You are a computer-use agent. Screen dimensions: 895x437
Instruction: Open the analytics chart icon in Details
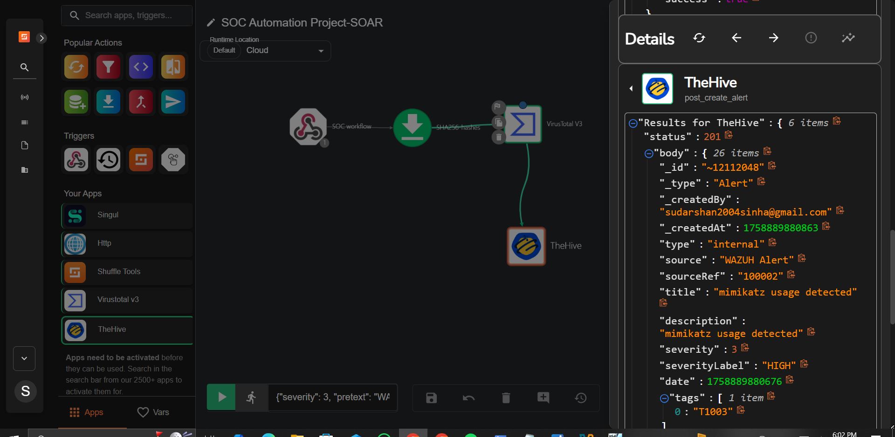(x=848, y=38)
